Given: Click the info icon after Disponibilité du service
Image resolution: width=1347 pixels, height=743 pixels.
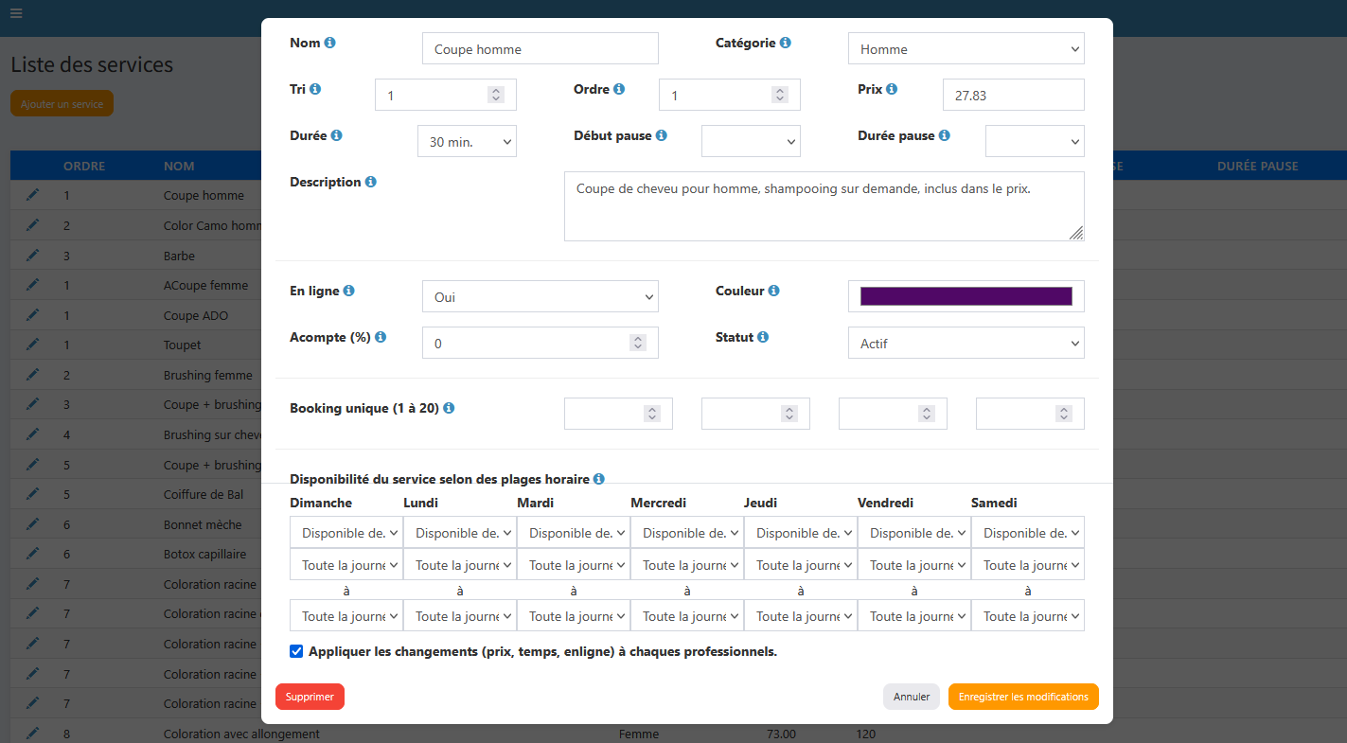Looking at the screenshot, I should click(x=598, y=479).
